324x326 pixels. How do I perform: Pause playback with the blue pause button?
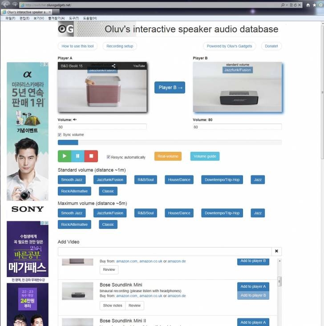tap(78, 156)
